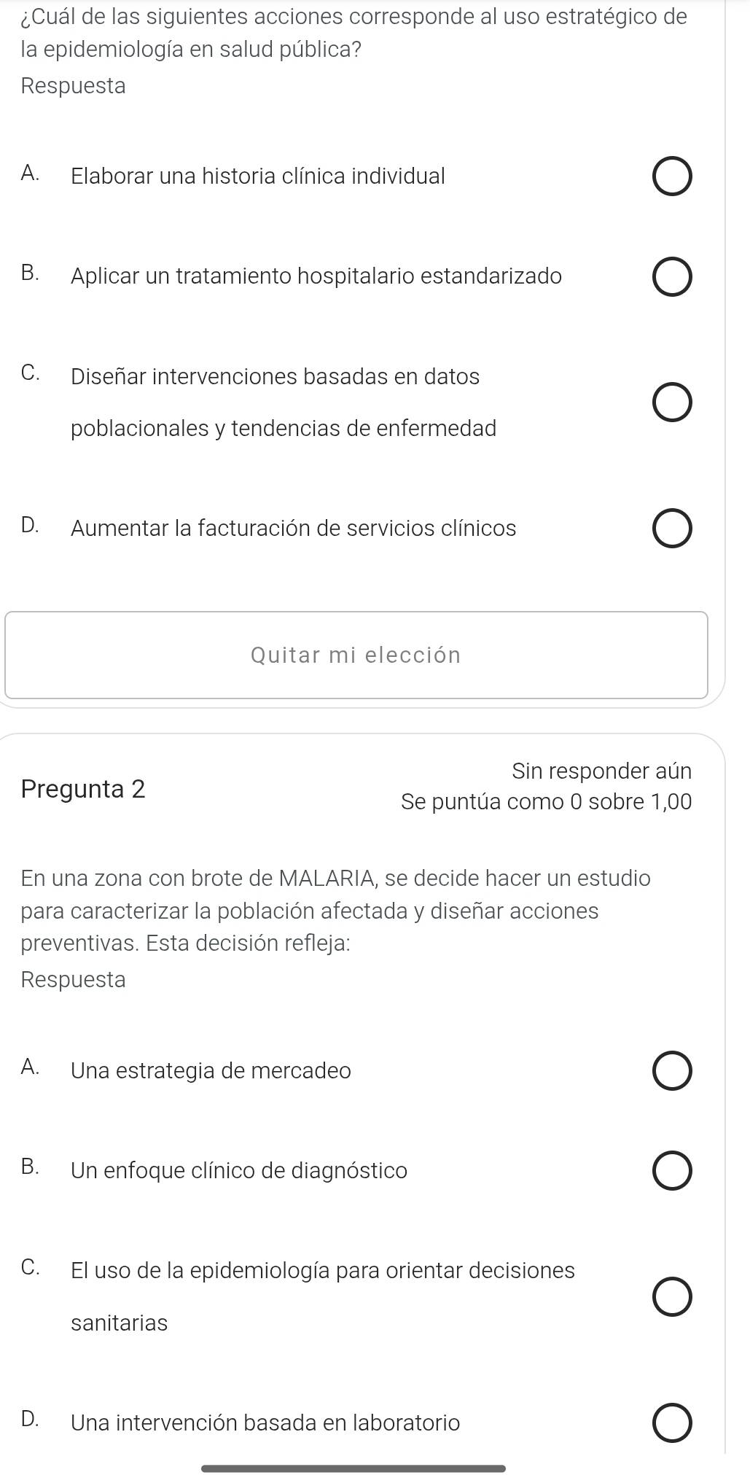
Task: Tap answer text "Un enfoque clínico de diagnóstico"
Action: (239, 1170)
